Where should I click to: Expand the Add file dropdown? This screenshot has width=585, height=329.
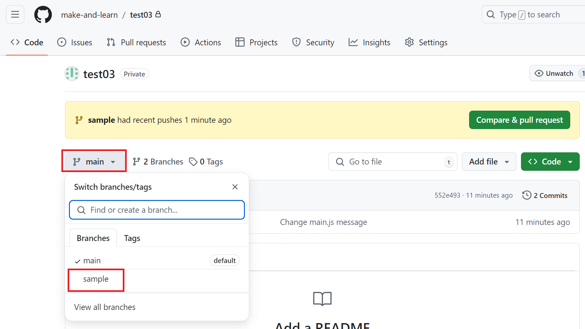coord(489,162)
